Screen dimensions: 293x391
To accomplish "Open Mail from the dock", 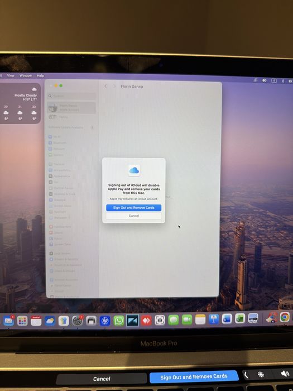I will coord(8,321).
